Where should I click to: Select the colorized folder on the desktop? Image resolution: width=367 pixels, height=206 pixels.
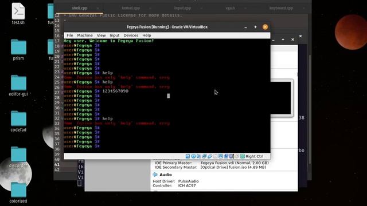[x=18, y=193]
